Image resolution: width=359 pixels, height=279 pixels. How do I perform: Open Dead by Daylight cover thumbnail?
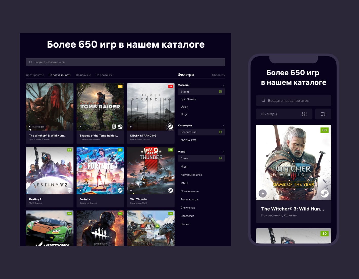(100, 228)
